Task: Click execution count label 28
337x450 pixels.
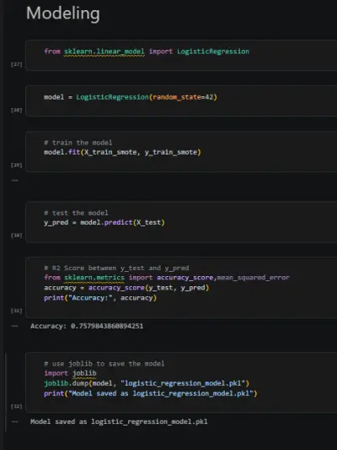Action: pos(16,111)
